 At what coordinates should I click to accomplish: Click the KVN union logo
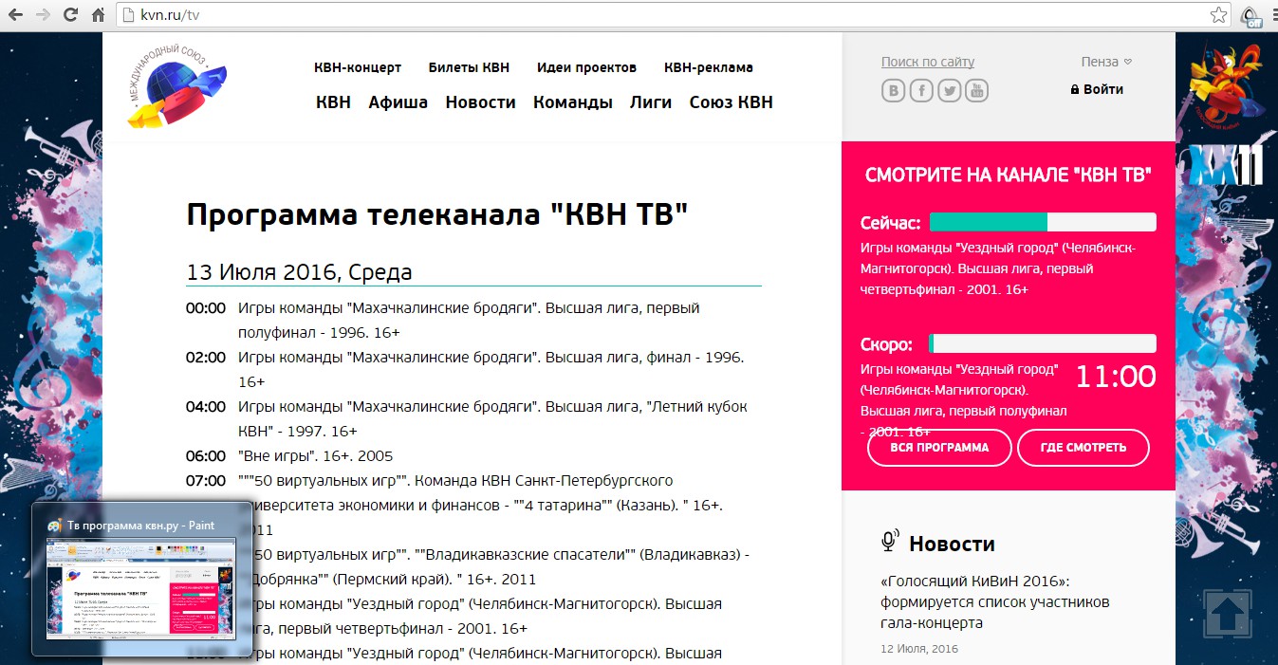pos(177,87)
